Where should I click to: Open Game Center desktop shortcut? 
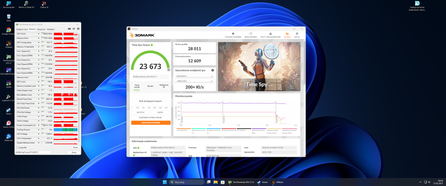pos(9,124)
